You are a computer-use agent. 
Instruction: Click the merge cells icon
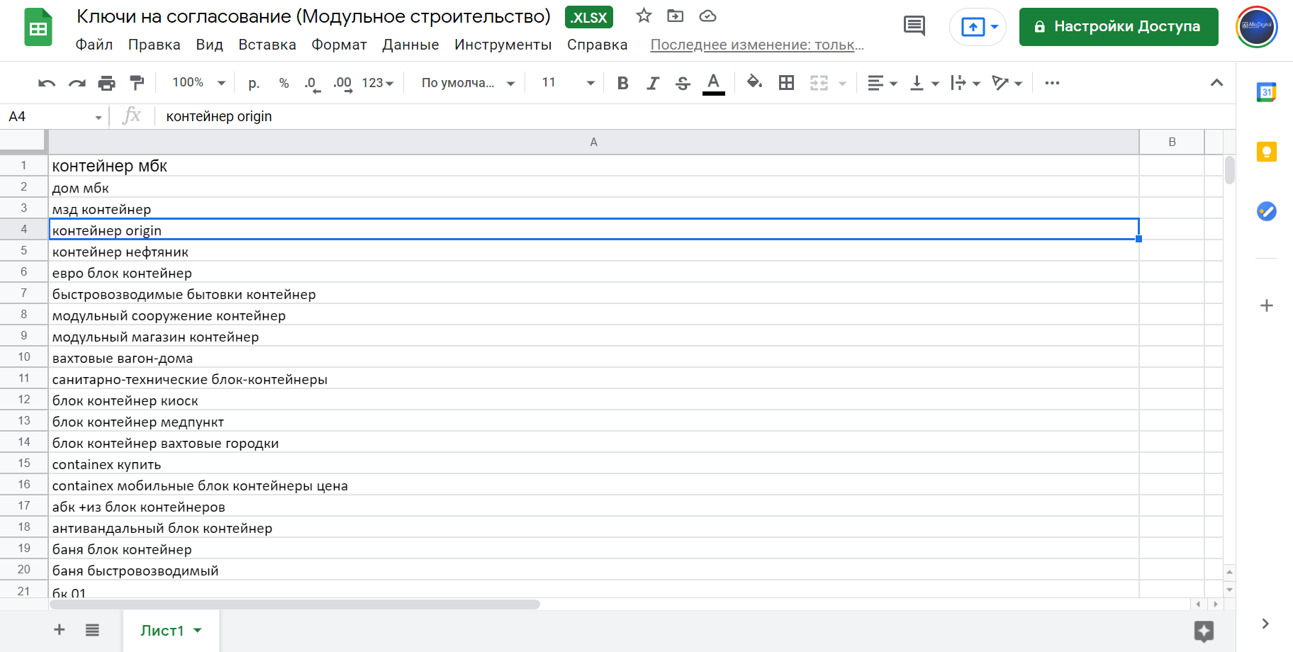tap(819, 83)
